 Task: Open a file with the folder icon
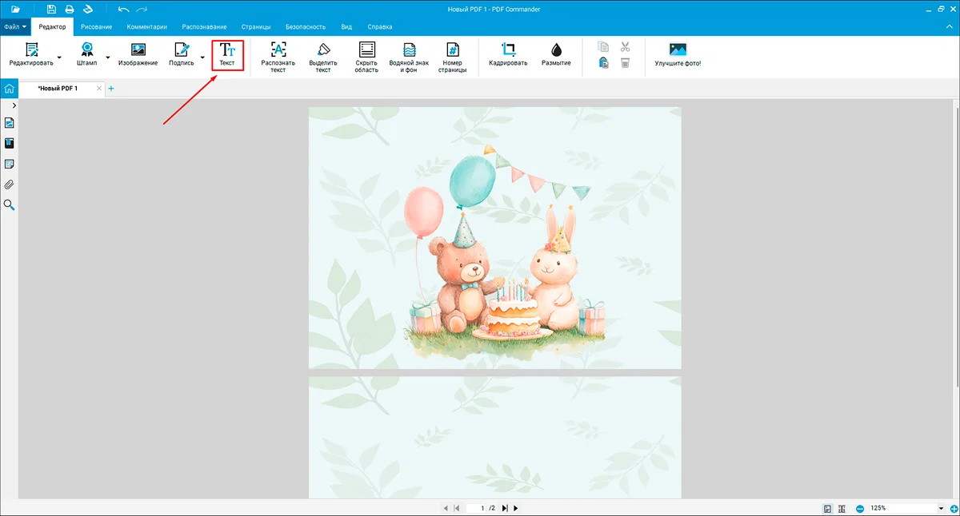[15, 9]
